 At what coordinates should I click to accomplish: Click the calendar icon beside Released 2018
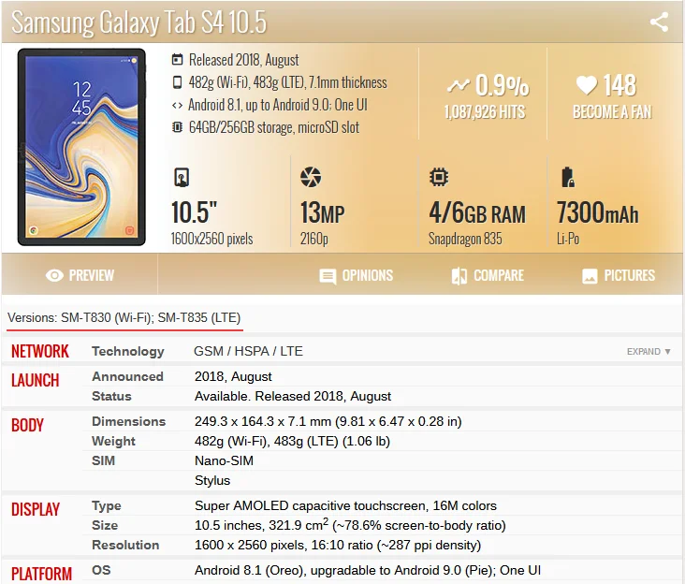(x=177, y=59)
